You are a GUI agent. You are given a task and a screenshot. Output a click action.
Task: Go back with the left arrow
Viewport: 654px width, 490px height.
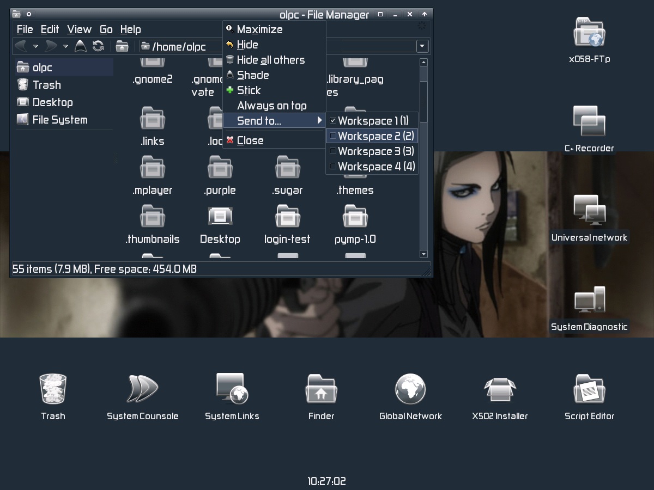coord(21,46)
